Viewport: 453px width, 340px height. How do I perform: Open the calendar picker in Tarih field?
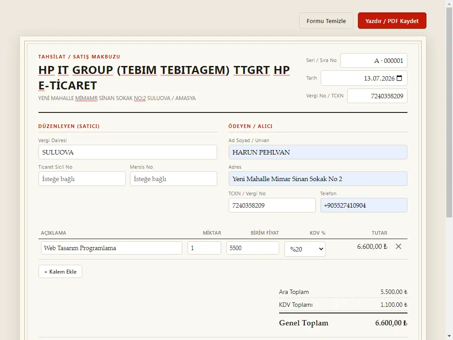pyautogui.click(x=399, y=78)
